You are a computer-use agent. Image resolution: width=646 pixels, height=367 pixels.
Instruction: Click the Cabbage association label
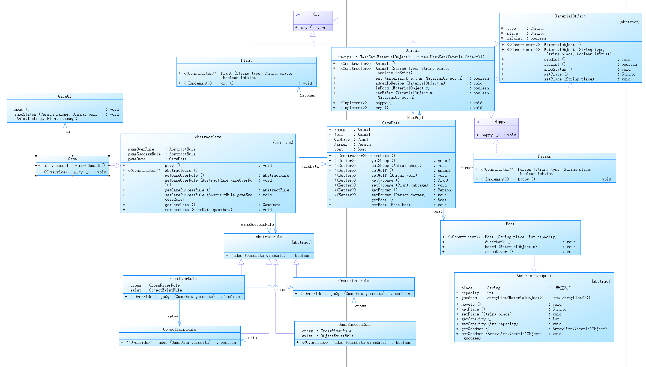pos(307,95)
